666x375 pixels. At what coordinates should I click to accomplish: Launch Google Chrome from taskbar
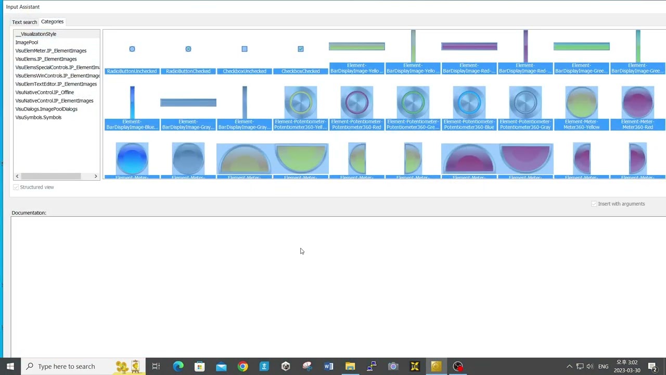pyautogui.click(x=242, y=366)
